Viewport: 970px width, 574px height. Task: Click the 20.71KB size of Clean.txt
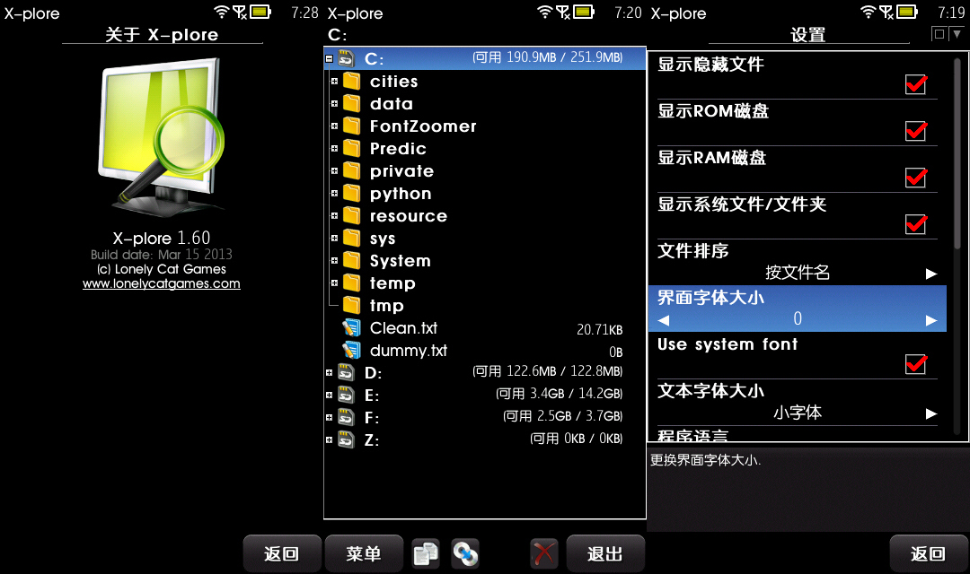pyautogui.click(x=599, y=329)
